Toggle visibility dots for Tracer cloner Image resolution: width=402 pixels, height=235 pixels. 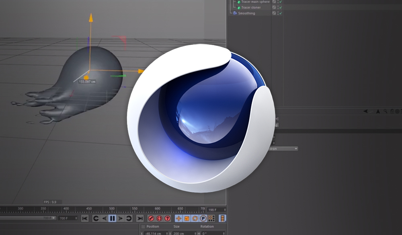point(278,7)
